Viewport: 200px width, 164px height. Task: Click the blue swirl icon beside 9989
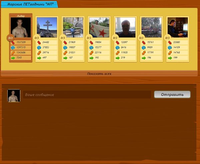tap(144, 48)
